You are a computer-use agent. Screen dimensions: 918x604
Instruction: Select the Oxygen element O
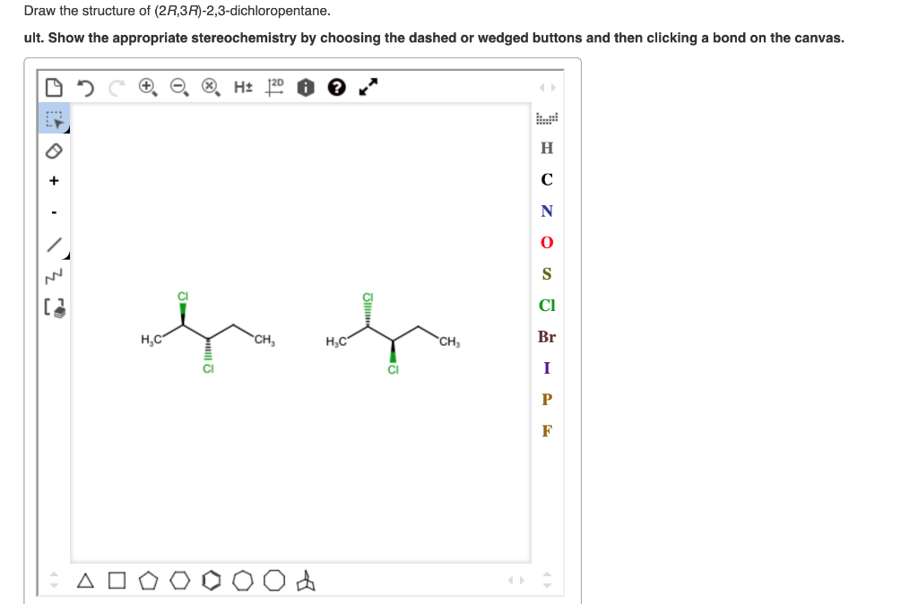click(546, 242)
